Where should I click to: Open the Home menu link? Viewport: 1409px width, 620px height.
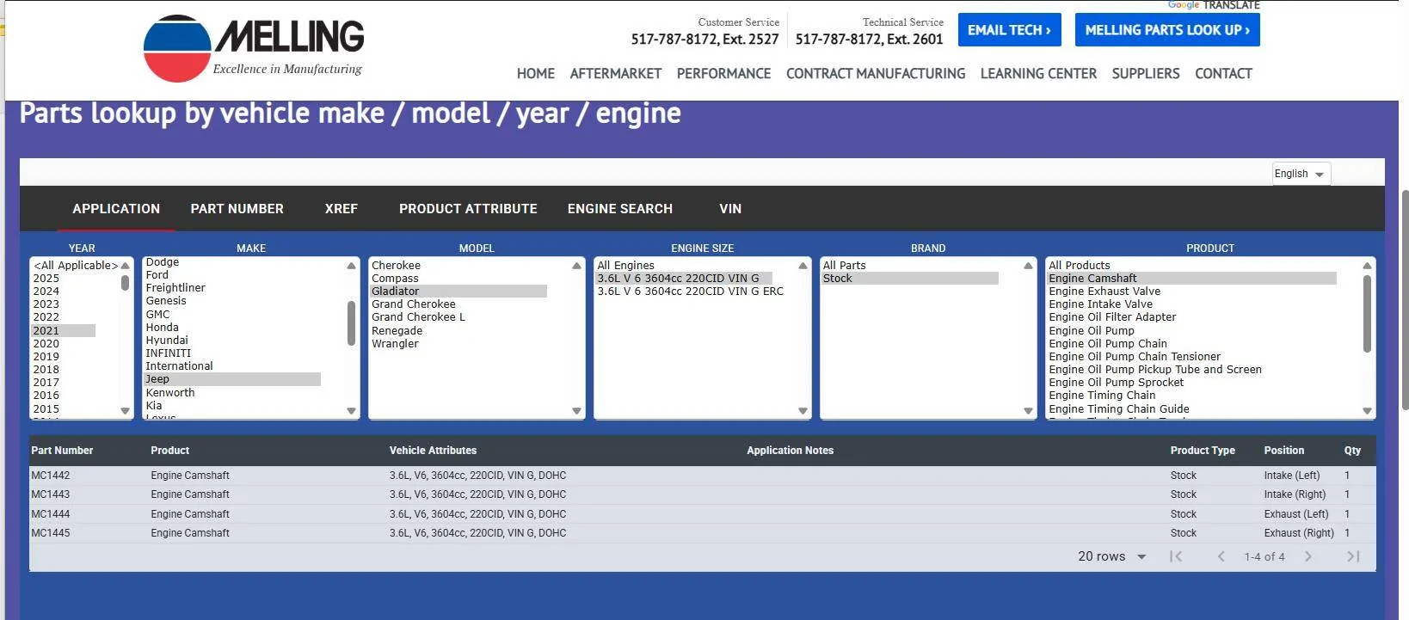coord(536,74)
